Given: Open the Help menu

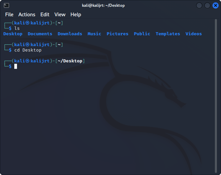Looking at the screenshot, I should 76,15.
